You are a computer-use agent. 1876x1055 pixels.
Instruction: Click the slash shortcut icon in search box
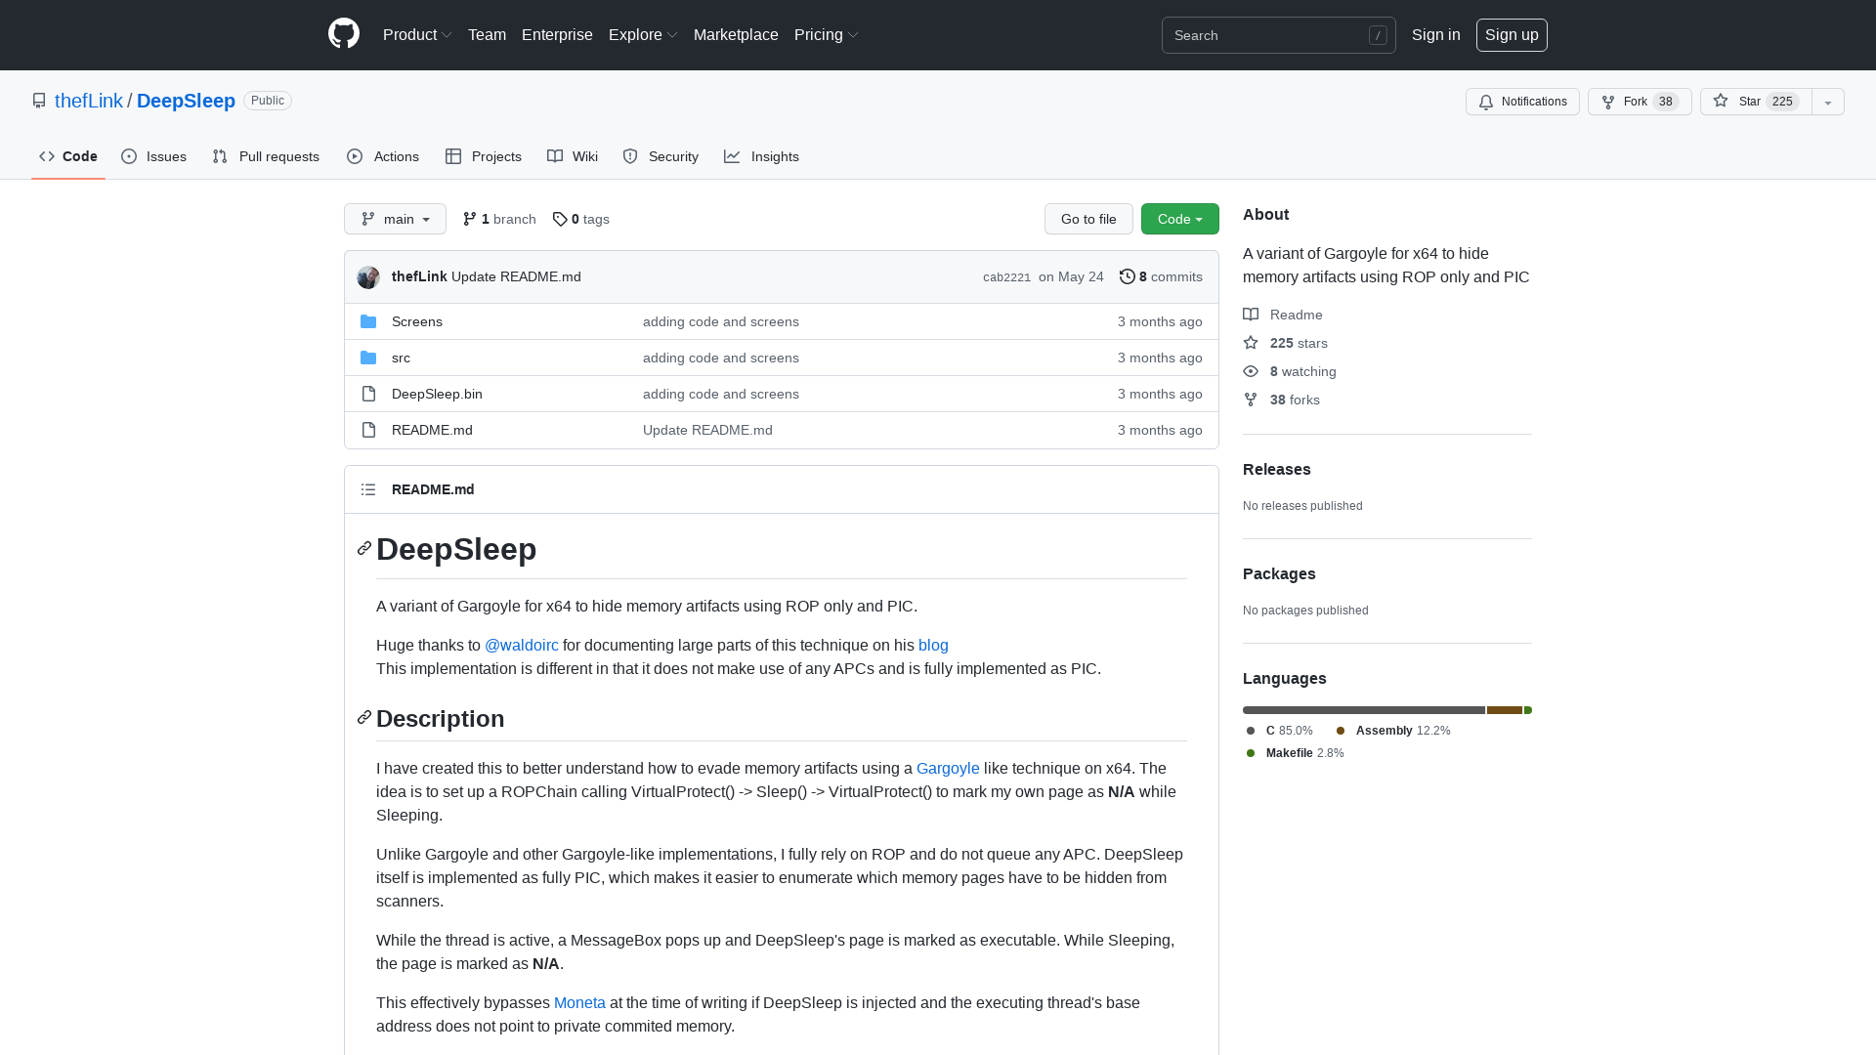coord(1378,35)
